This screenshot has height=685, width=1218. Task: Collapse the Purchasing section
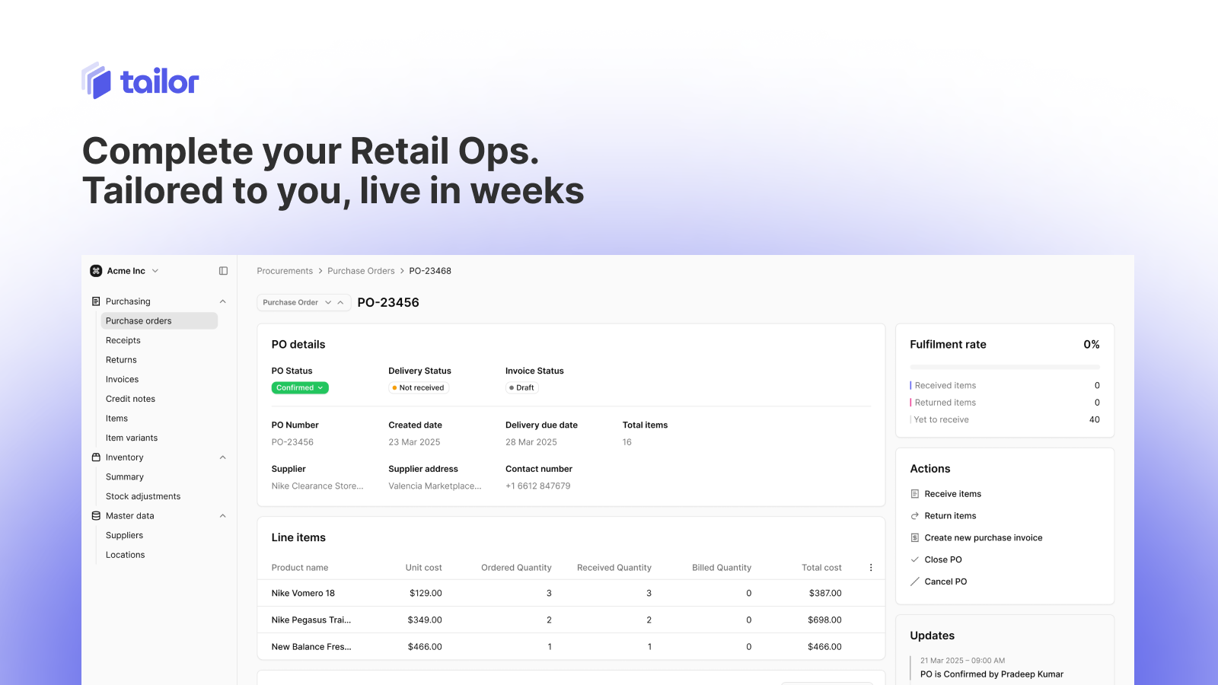click(222, 302)
